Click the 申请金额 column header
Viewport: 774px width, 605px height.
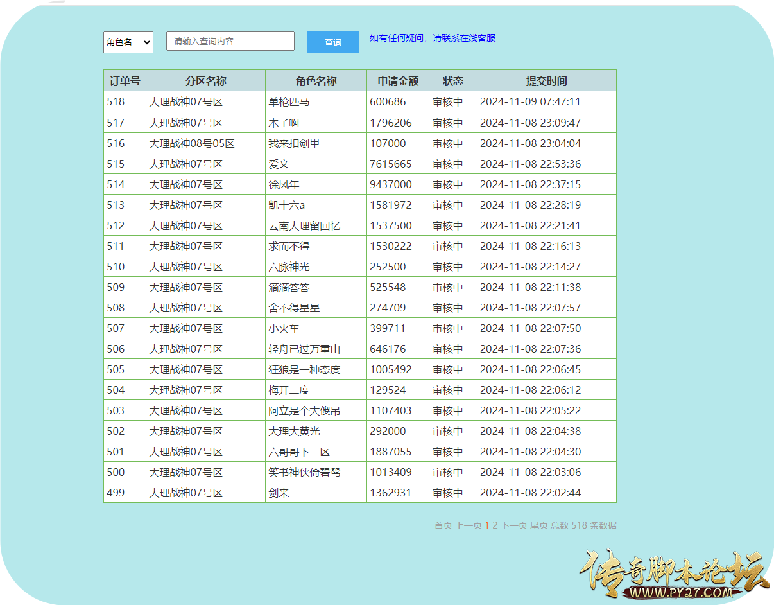tap(398, 81)
